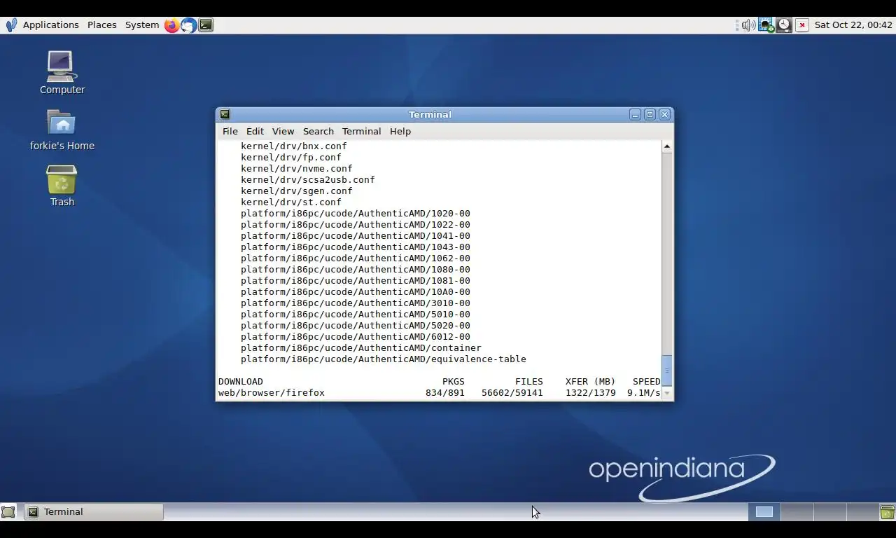Launch Firefox from the top panel

pyautogui.click(x=171, y=25)
